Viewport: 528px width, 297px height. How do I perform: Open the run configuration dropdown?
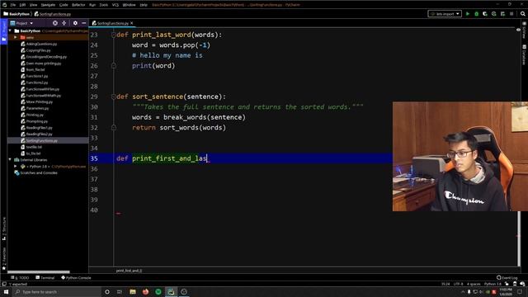point(445,14)
